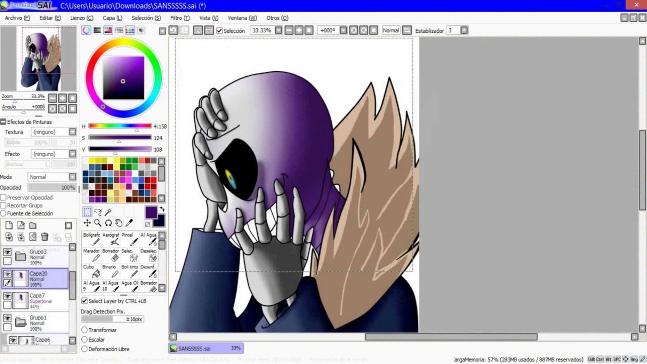
Task: Choose the Binario pen tool
Action: pyautogui.click(x=111, y=271)
